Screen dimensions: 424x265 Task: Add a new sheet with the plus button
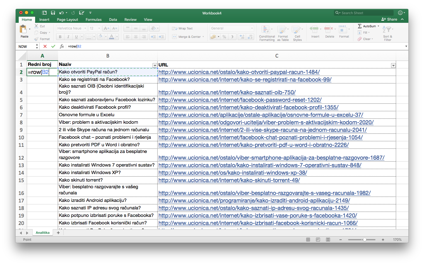(x=58, y=233)
